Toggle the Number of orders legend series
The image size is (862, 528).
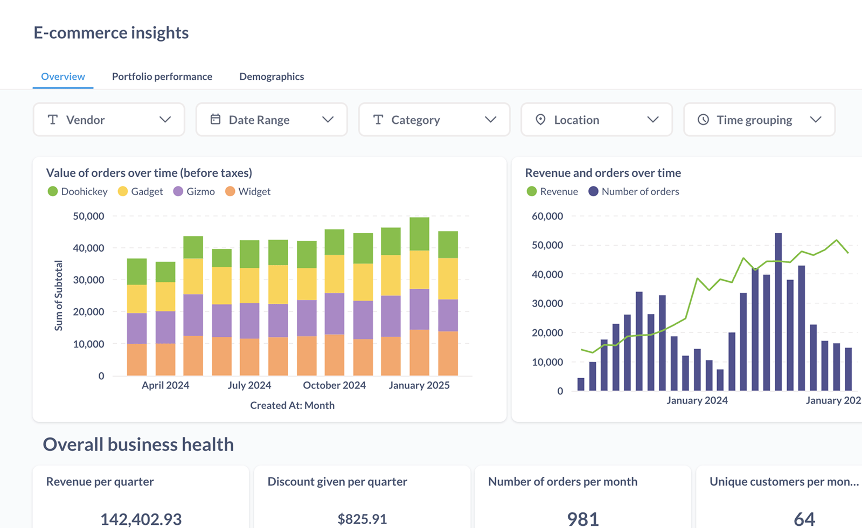coord(634,191)
